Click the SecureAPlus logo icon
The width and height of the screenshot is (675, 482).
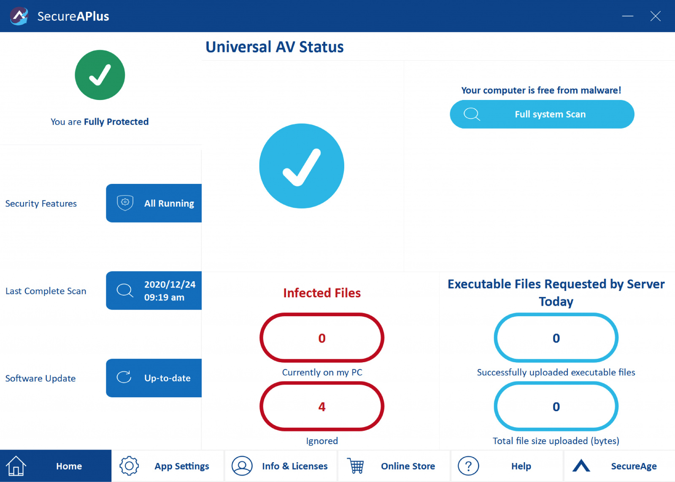coord(19,16)
